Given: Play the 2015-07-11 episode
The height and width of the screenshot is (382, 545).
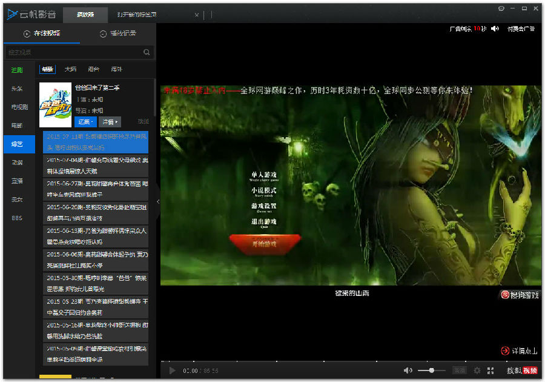Looking at the screenshot, I should (96, 142).
